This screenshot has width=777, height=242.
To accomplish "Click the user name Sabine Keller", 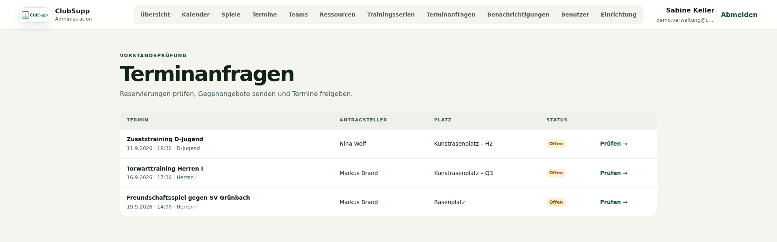I will (x=690, y=10).
